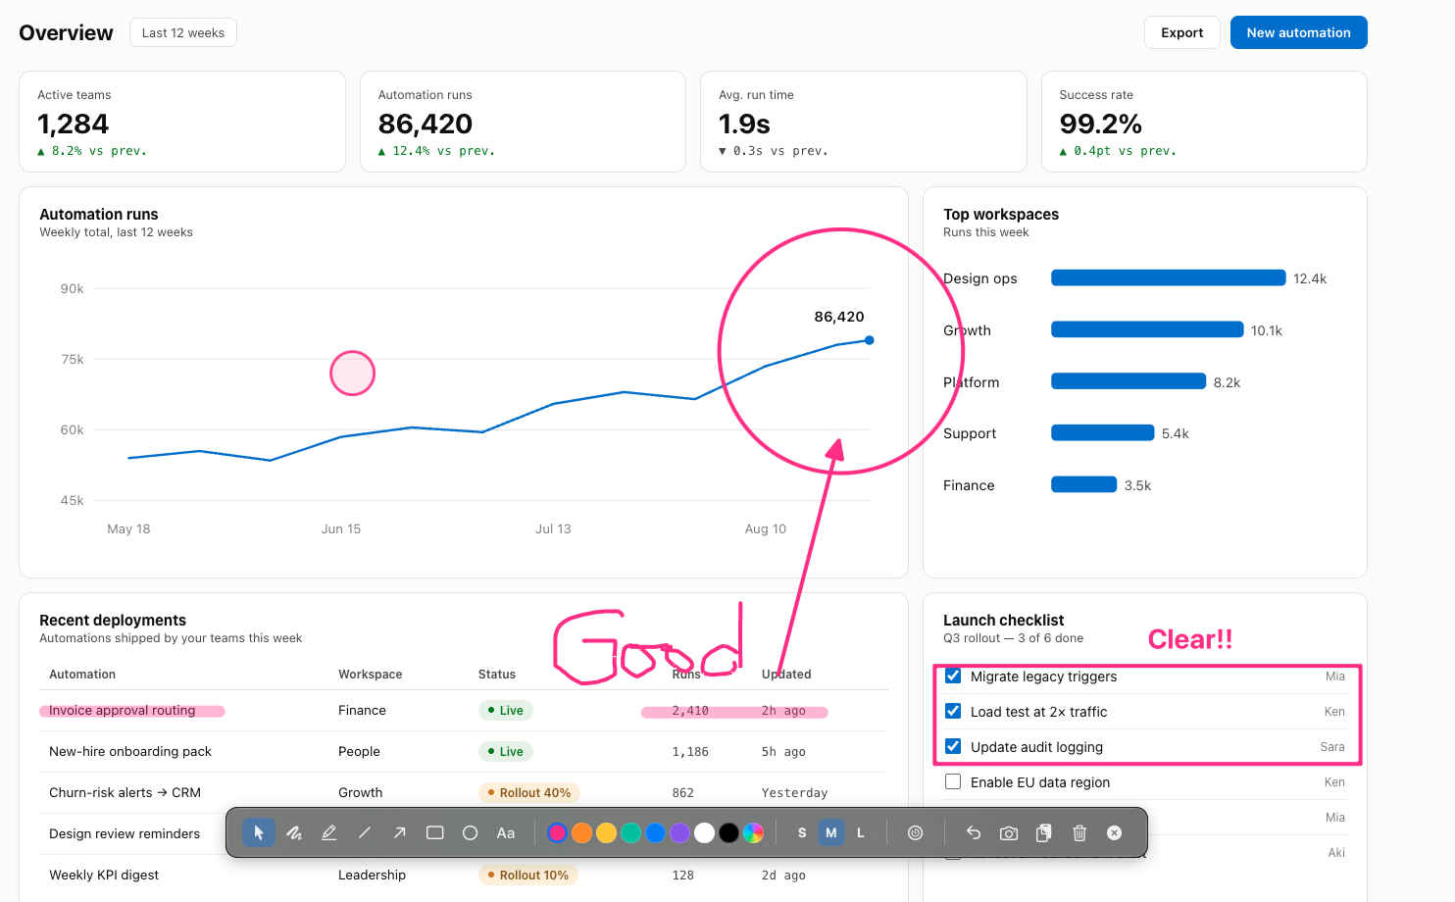
Task: Uncheck Update audit logging
Action: [953, 746]
